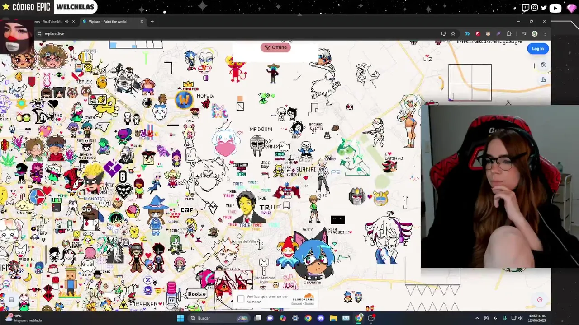The height and width of the screenshot is (325, 579).
Task: Open the map search magnifier button
Action: (x=543, y=65)
